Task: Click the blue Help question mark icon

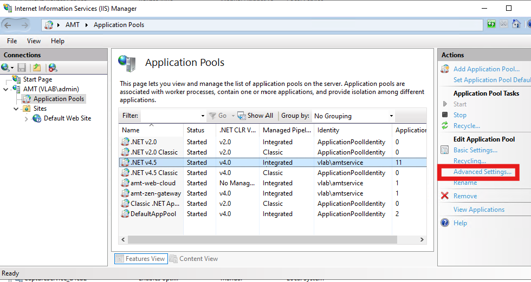Action: pyautogui.click(x=445, y=223)
